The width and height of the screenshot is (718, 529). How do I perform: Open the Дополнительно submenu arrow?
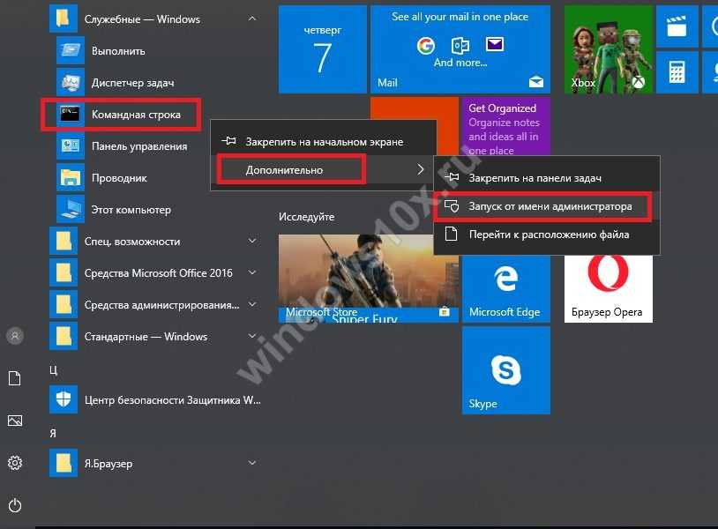pyautogui.click(x=421, y=170)
